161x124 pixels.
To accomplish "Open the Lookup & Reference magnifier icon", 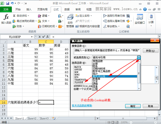I will 60,16.
